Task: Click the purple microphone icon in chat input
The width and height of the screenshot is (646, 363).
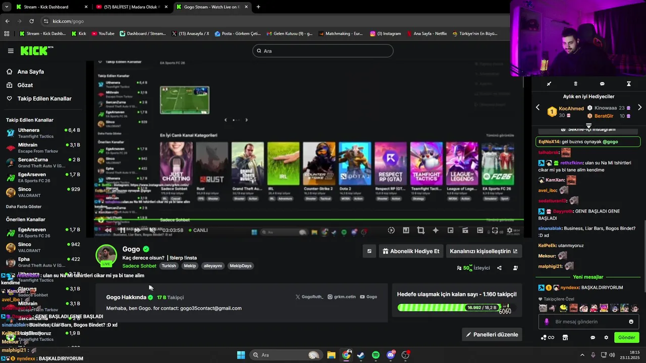Action: (547, 322)
